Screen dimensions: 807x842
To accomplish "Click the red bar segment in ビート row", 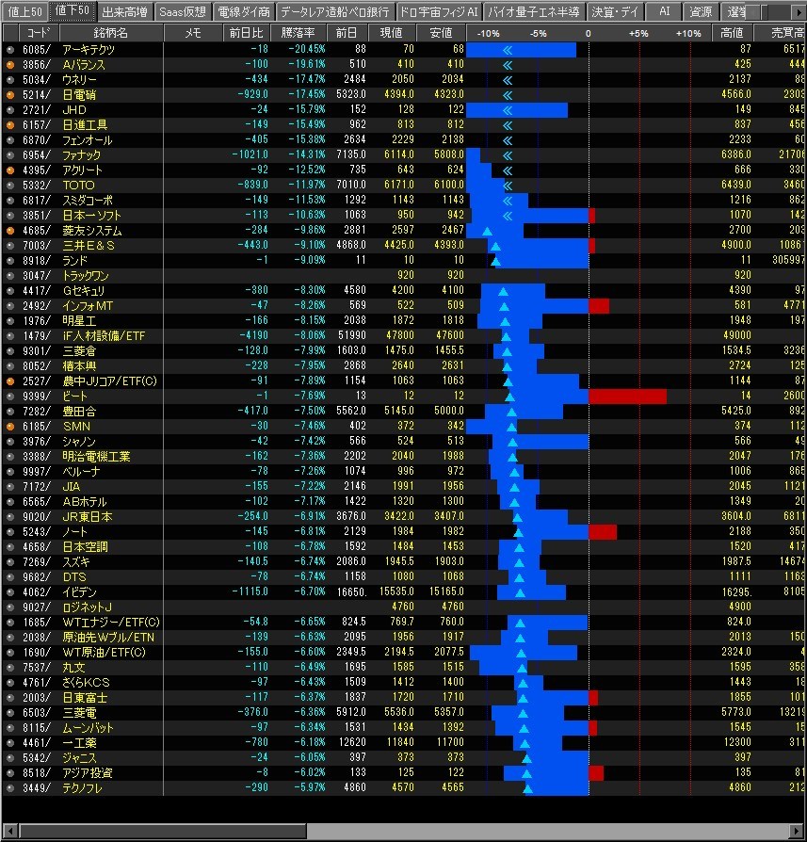I will (628, 397).
